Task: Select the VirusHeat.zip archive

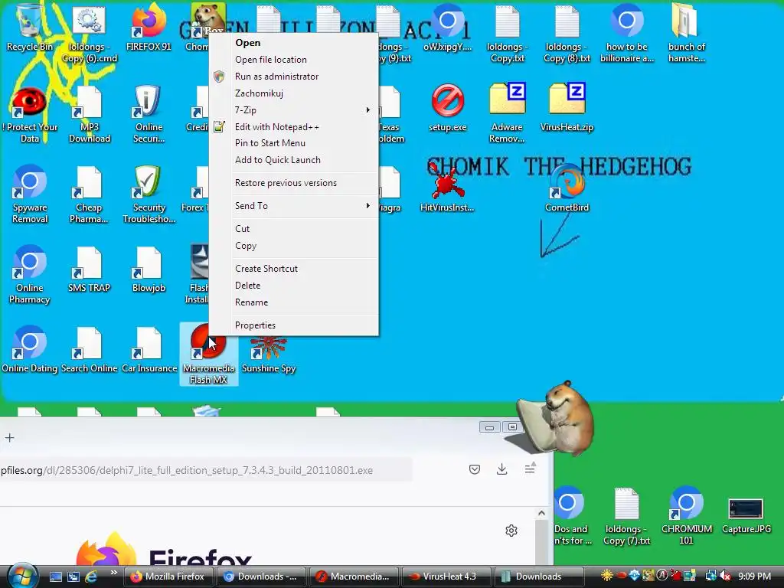Action: (x=567, y=108)
